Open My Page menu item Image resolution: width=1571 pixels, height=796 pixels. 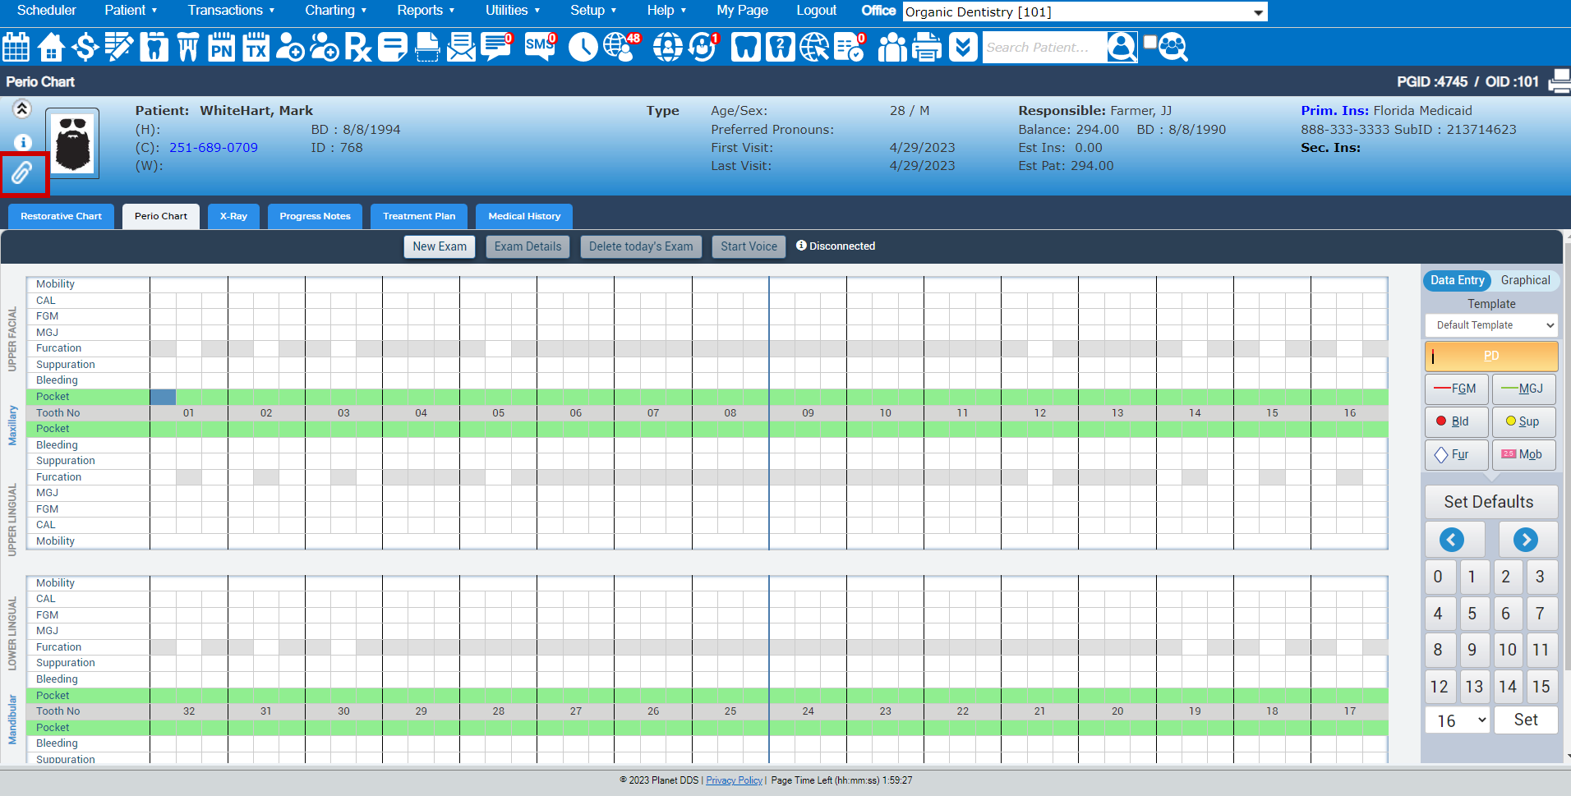(742, 10)
